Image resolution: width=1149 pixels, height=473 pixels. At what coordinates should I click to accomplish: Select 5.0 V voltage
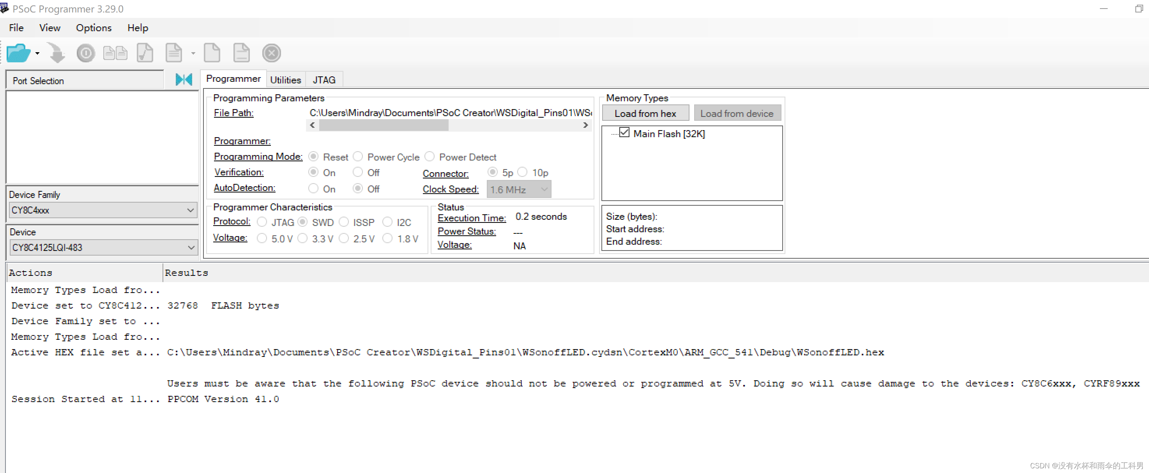[x=262, y=238]
